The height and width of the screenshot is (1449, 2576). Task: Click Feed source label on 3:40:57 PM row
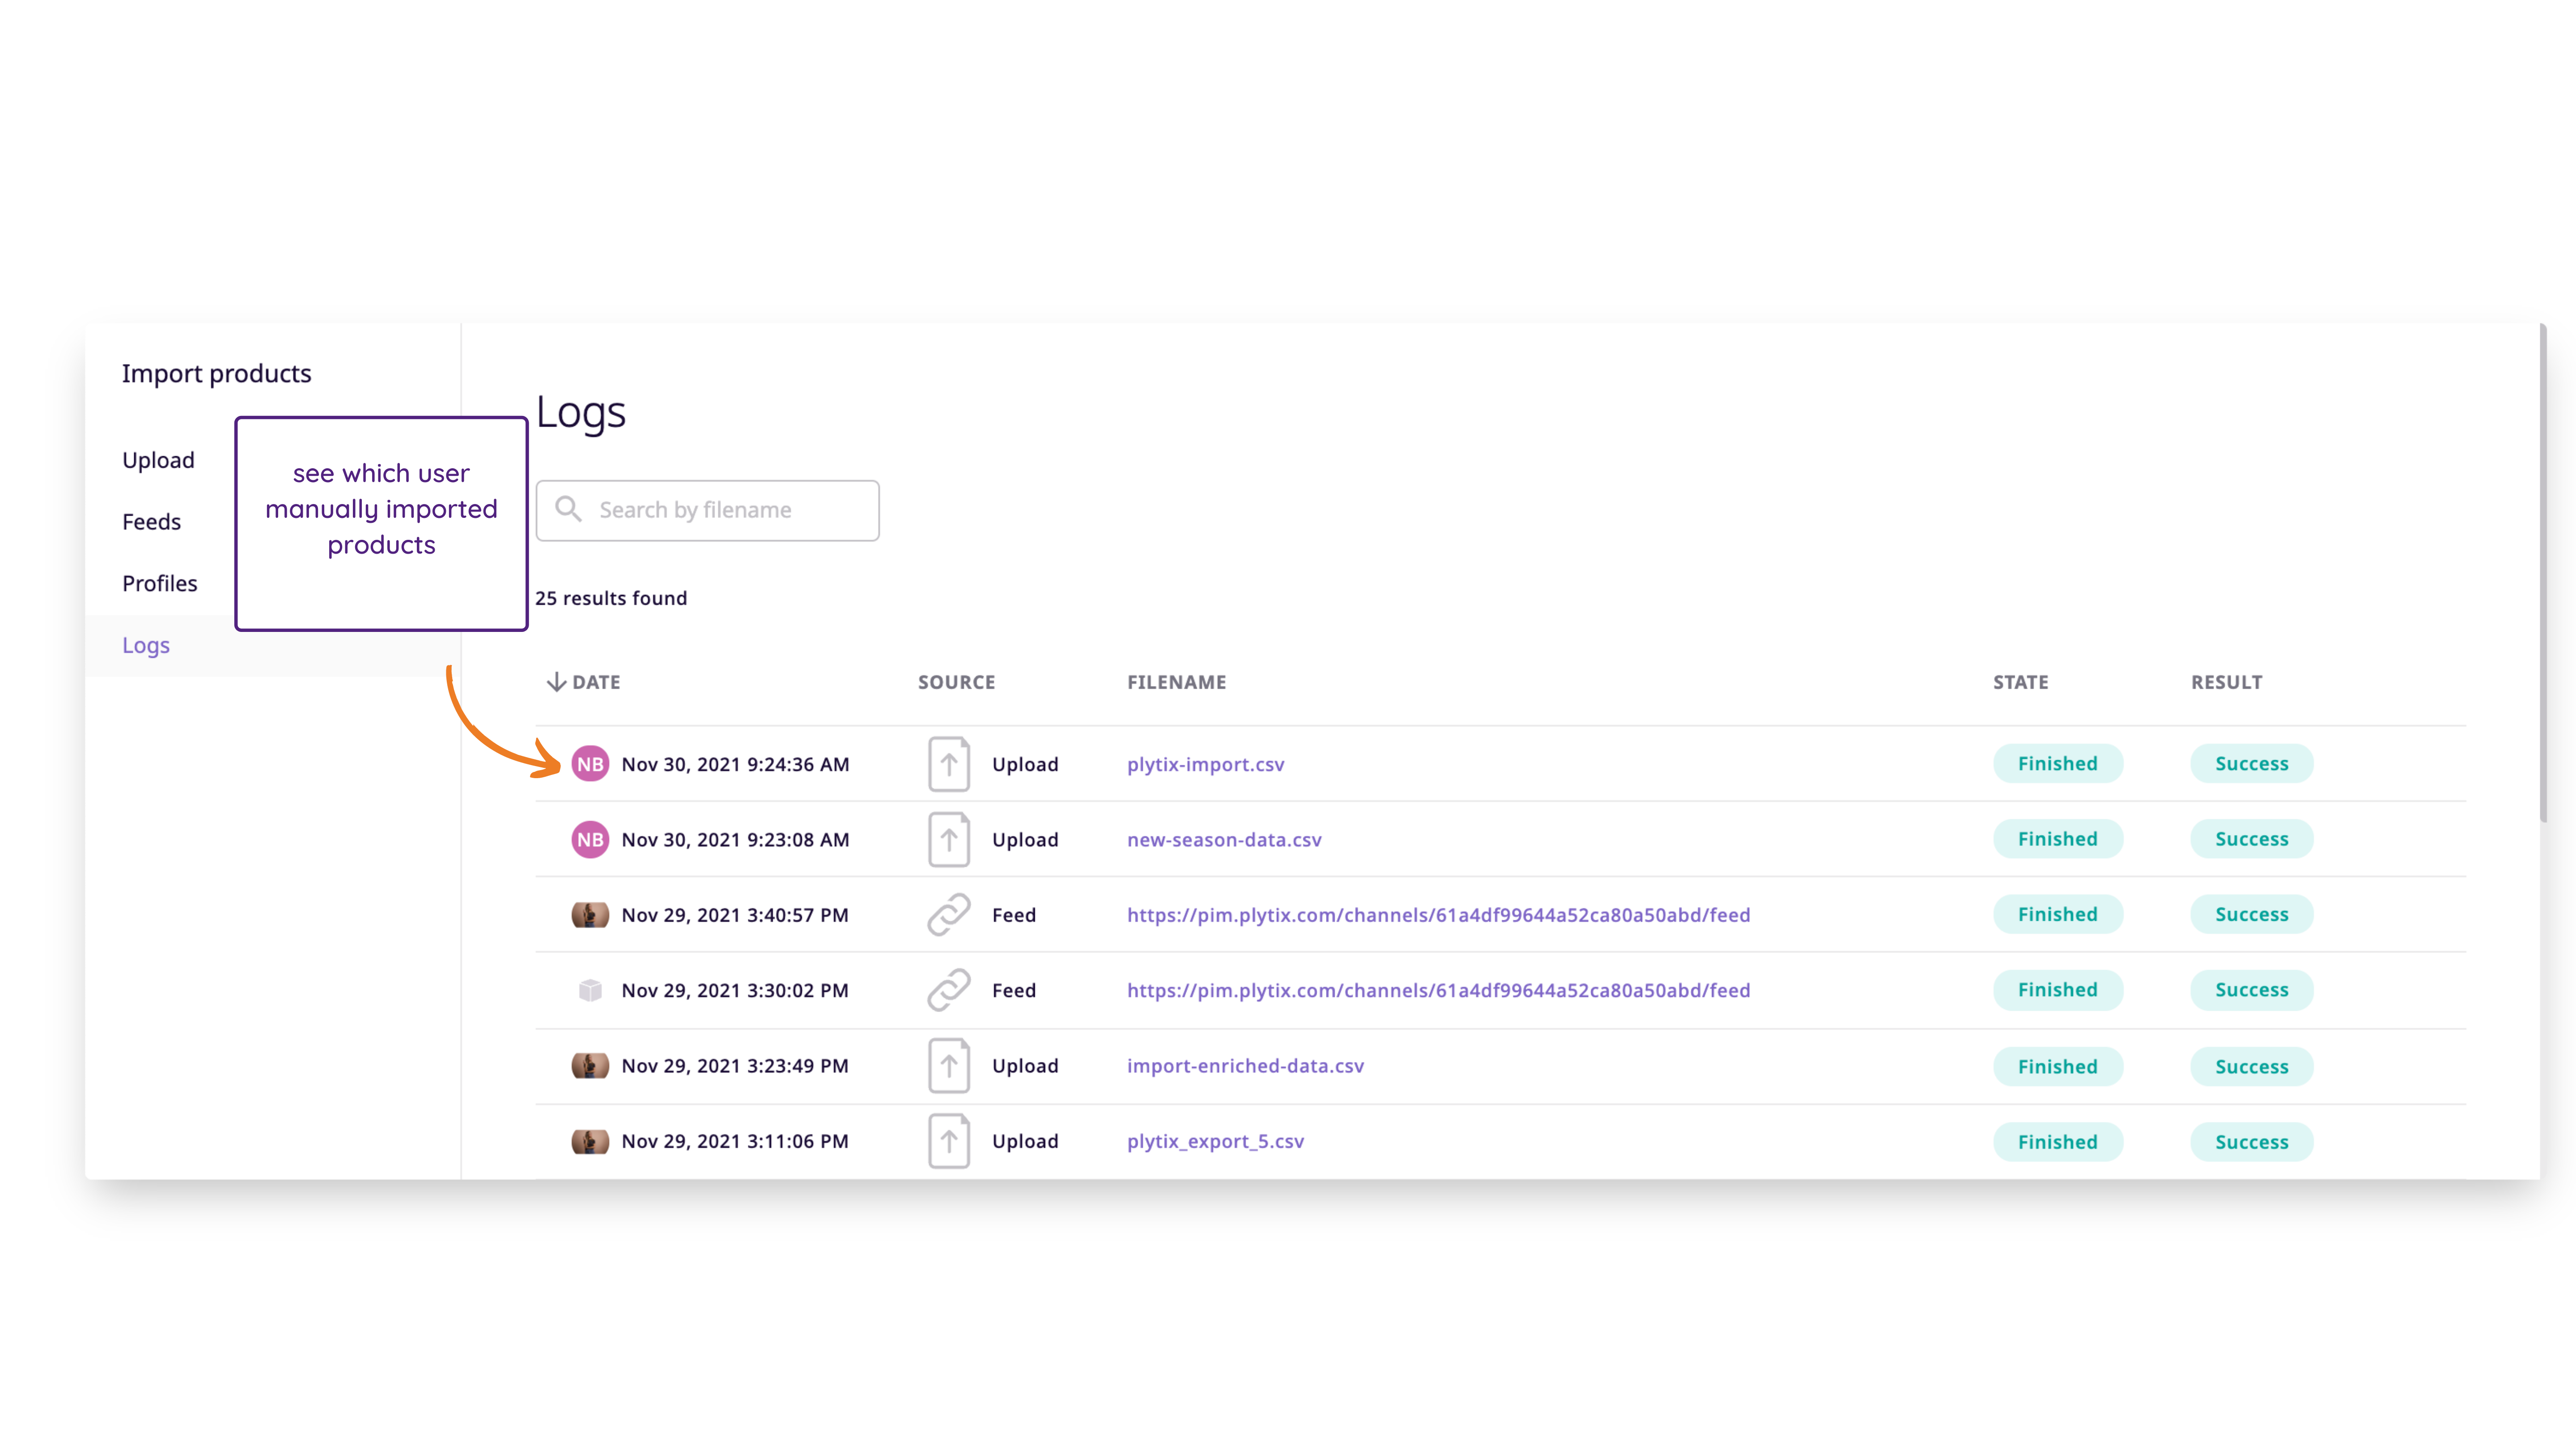click(1014, 915)
